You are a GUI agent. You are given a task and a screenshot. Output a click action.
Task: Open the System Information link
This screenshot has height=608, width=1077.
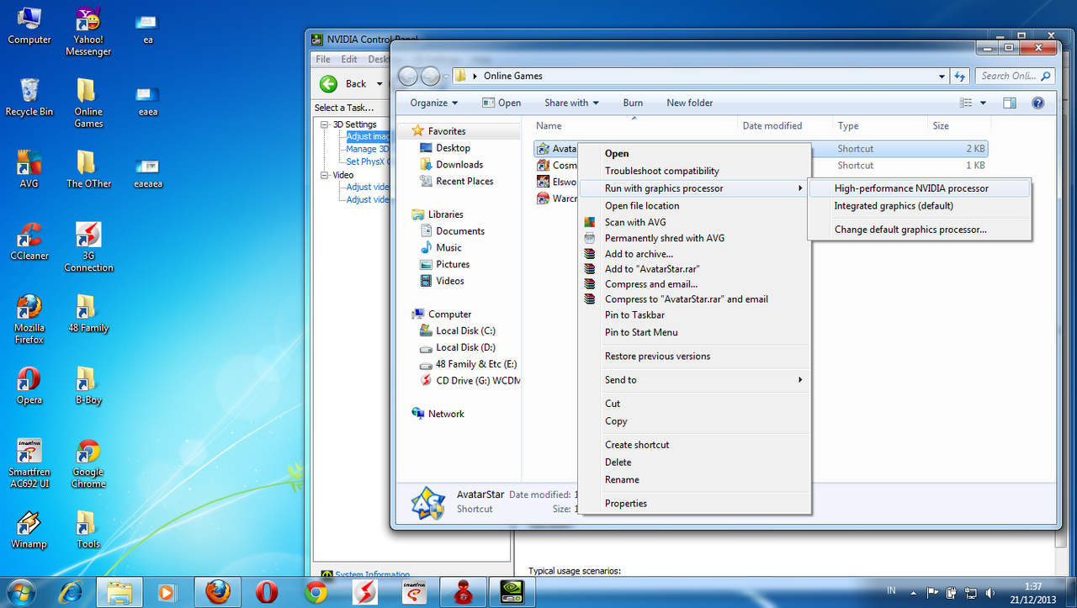[373, 575]
